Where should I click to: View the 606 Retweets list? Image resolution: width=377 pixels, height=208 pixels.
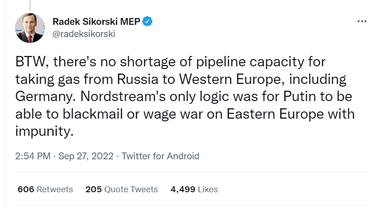(x=45, y=189)
